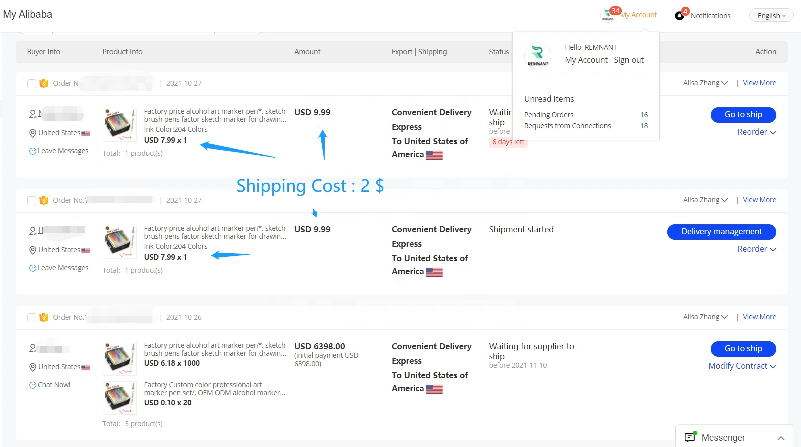Open Pending Orders in Unread Items

(x=549, y=115)
